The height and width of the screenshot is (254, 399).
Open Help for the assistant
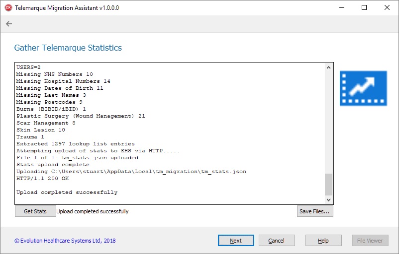[323, 241]
